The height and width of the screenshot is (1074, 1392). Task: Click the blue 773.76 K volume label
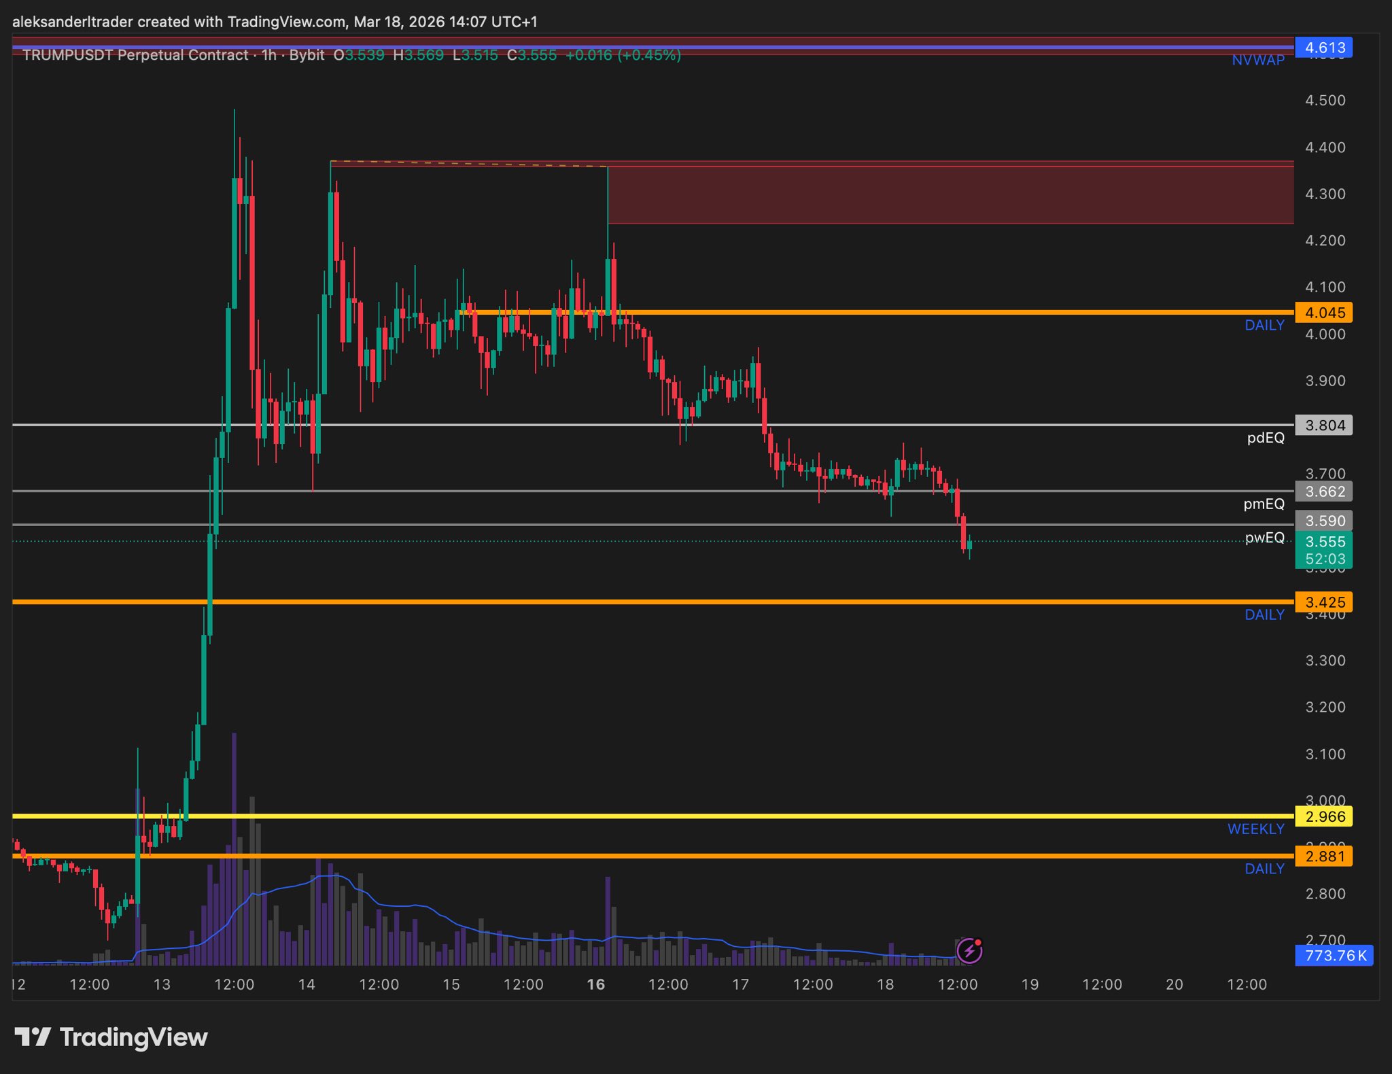point(1334,955)
